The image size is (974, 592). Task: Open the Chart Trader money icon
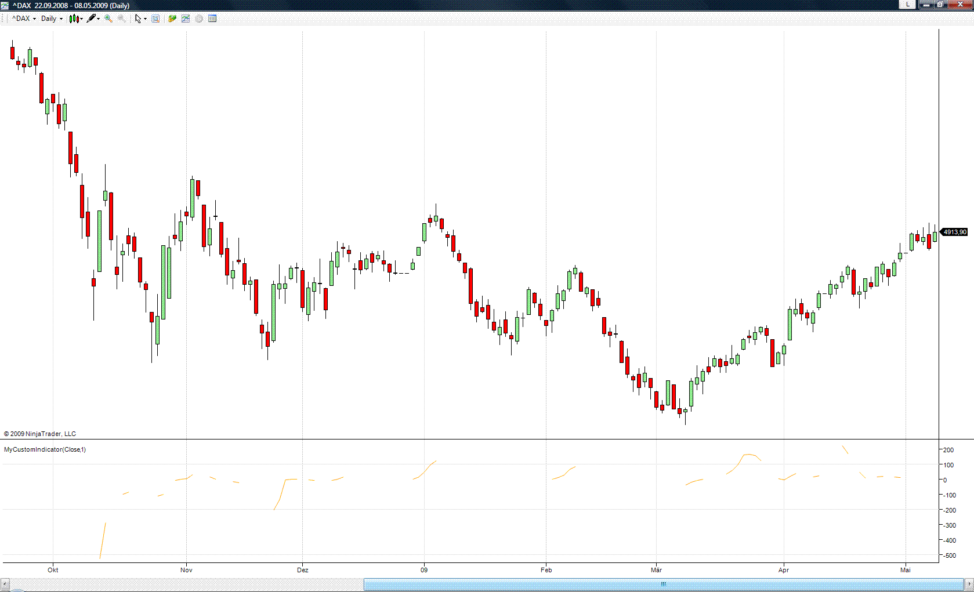click(172, 19)
